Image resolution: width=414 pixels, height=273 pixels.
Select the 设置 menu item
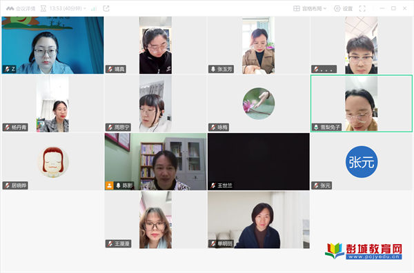[348, 9]
